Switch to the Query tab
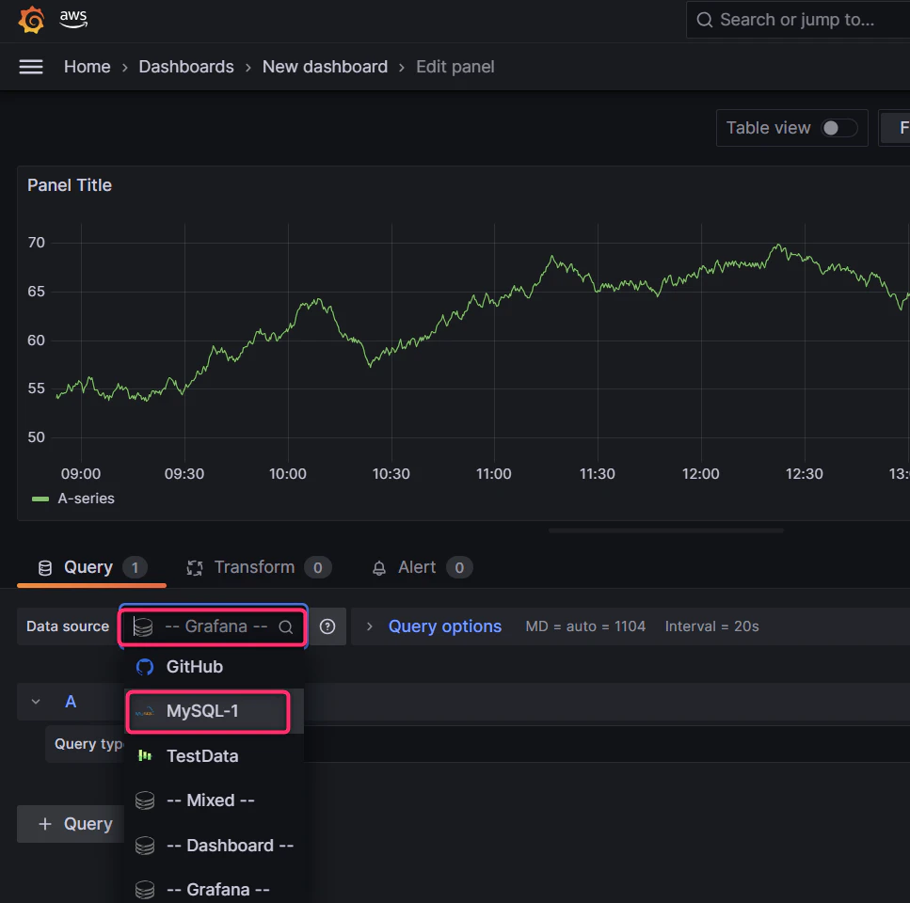The width and height of the screenshot is (910, 903). coord(91,567)
